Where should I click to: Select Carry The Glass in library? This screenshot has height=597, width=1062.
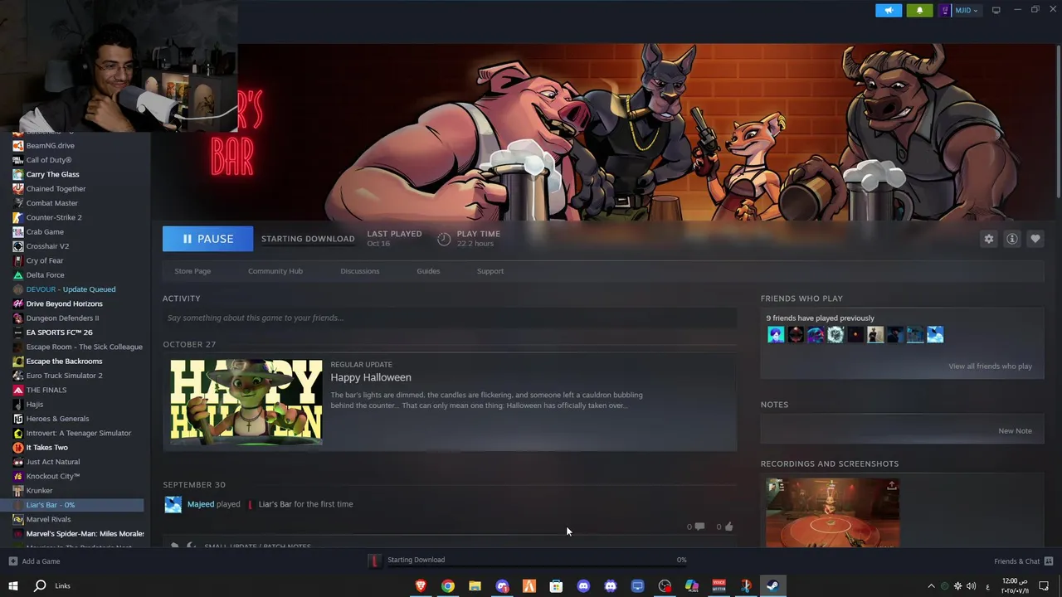[52, 174]
